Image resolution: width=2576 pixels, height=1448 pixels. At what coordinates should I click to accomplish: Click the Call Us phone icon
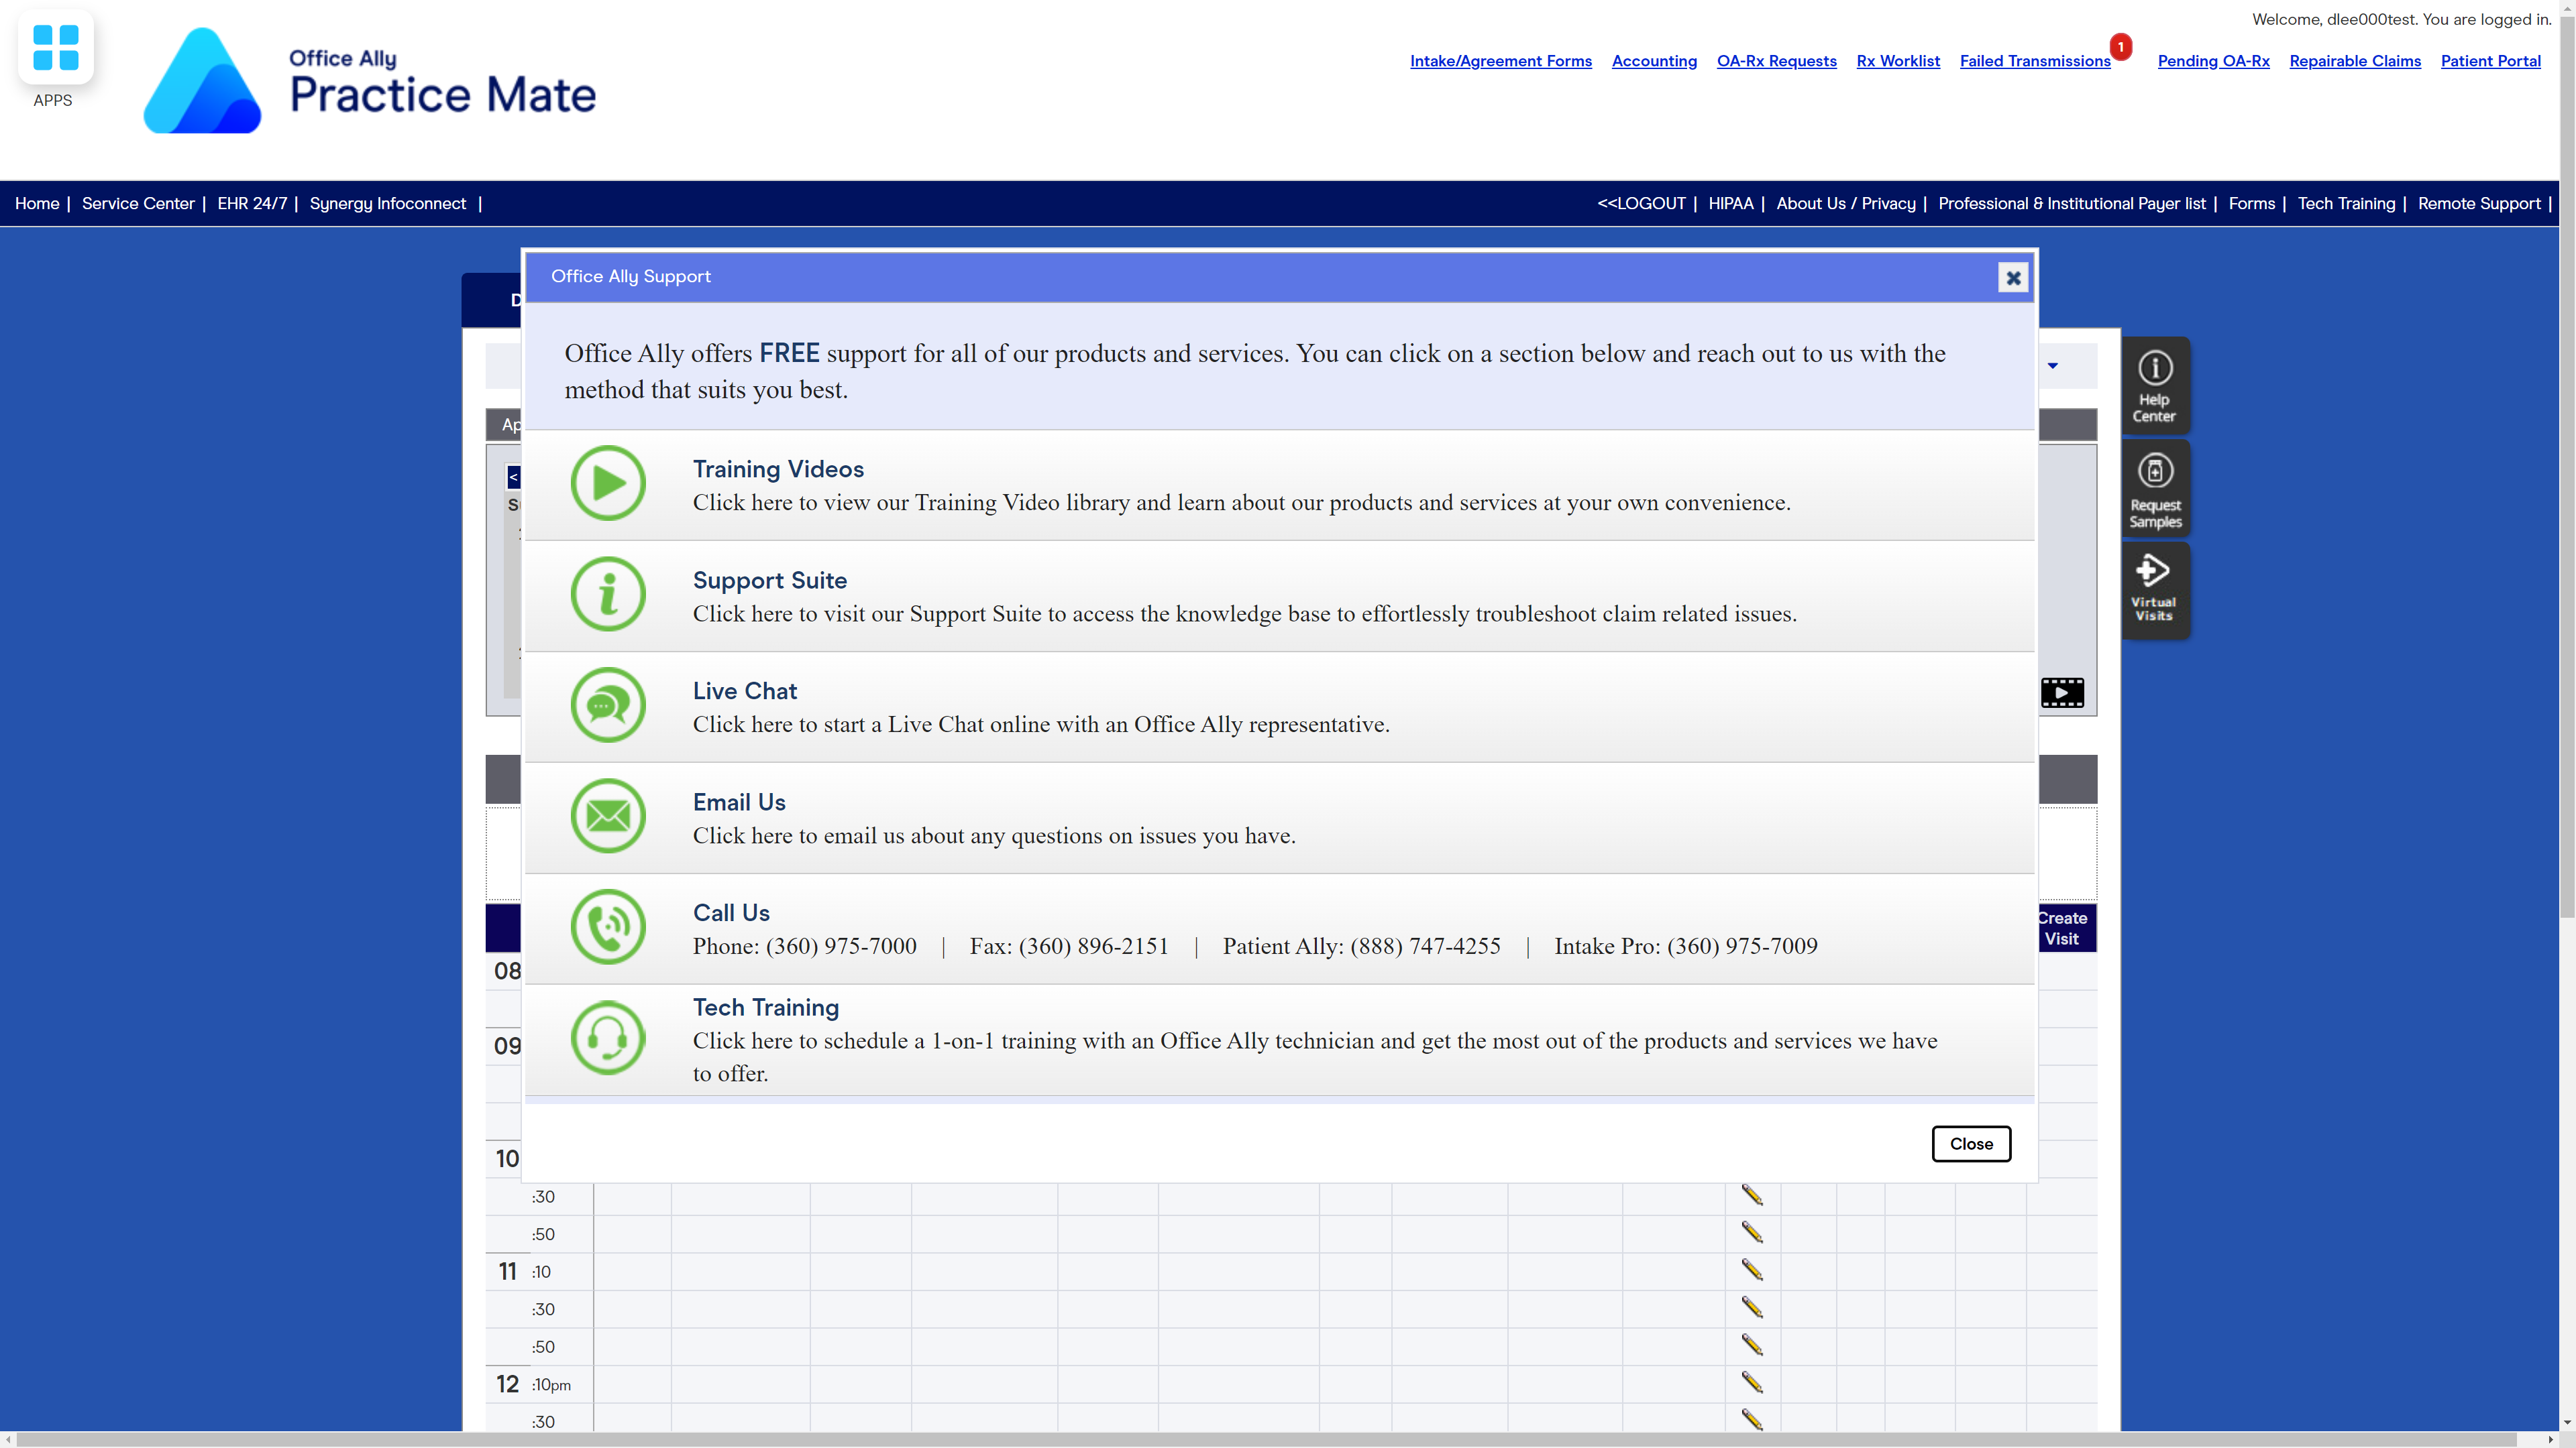click(x=608, y=927)
